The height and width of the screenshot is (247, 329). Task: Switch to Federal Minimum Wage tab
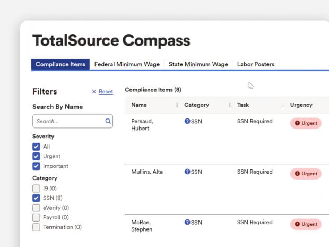(x=127, y=64)
